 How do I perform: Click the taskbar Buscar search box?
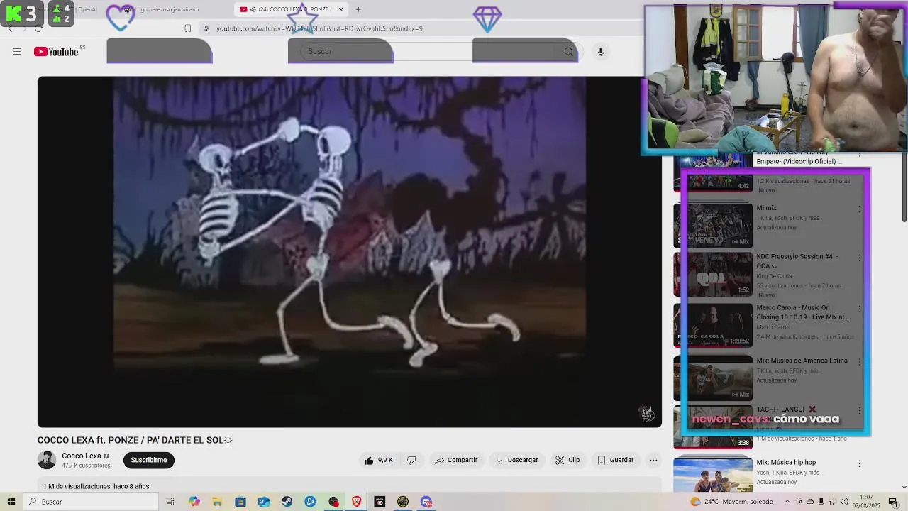tap(91, 502)
